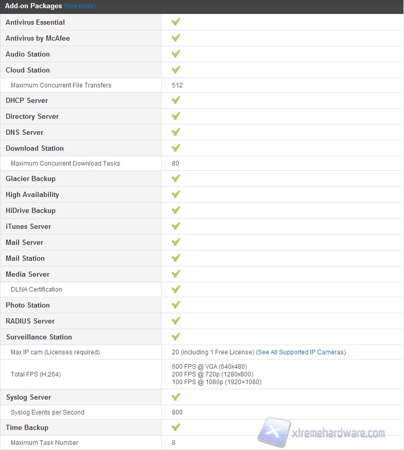Click the DLNA Certification green checkmark
Image resolution: width=404 pixels, height=450 pixels.
[x=176, y=289]
